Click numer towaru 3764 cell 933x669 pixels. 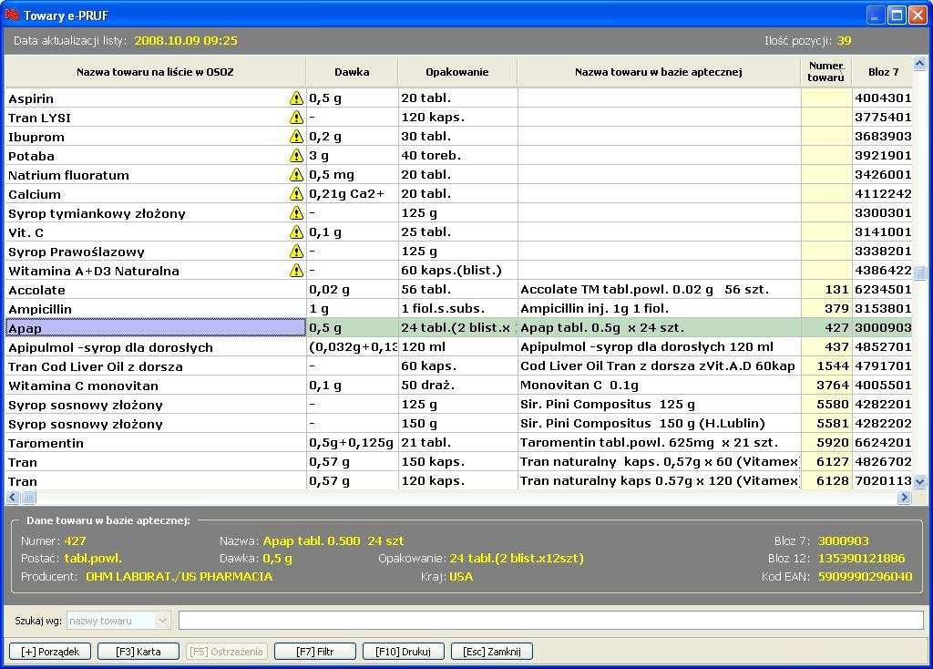tap(826, 386)
